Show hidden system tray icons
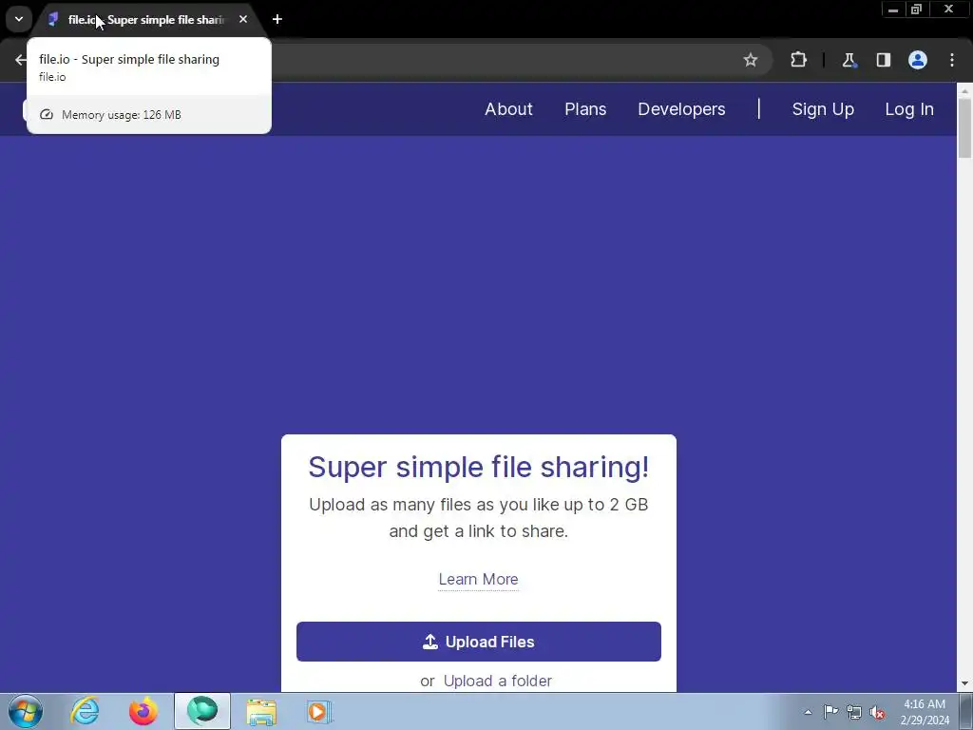Screen dimensions: 973x730 tap(808, 712)
